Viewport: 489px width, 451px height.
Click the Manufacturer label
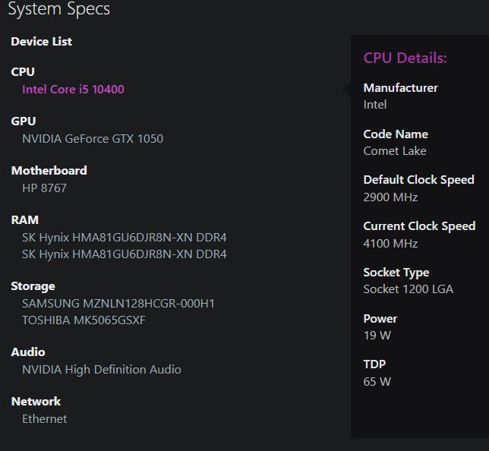(x=401, y=88)
